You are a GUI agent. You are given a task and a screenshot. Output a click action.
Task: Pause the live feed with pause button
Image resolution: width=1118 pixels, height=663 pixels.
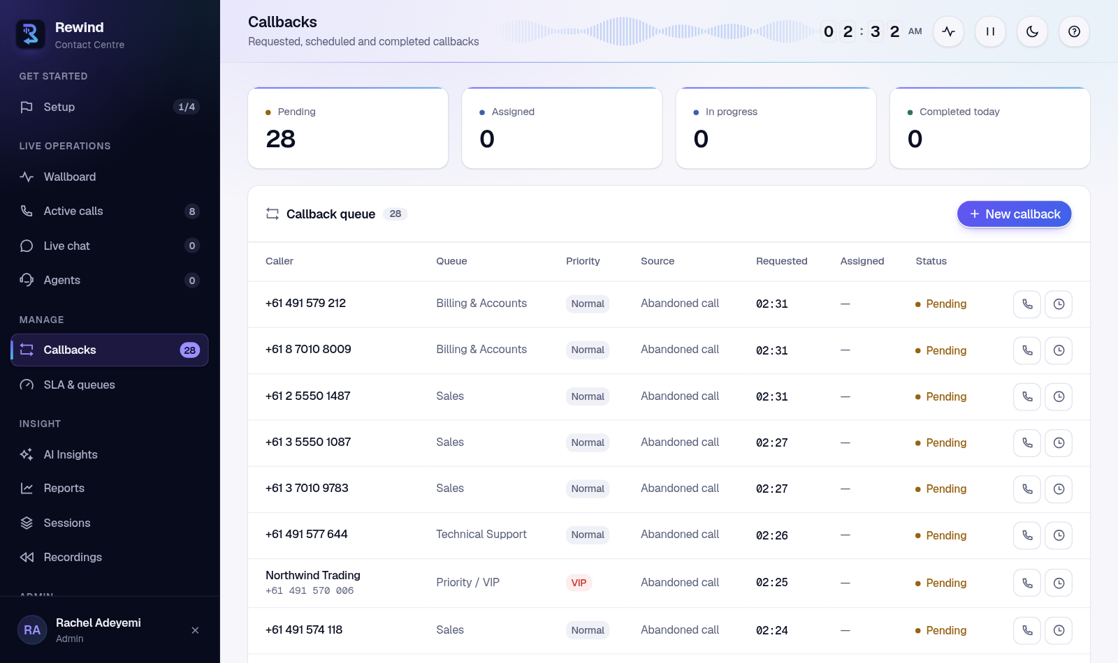(x=990, y=31)
